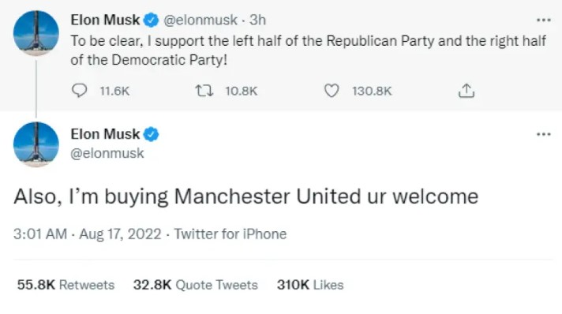This screenshot has height=314, width=562.
Task: Click the 3:01 AM Aug 17, 2022 timestamp
Action: [x=88, y=234]
